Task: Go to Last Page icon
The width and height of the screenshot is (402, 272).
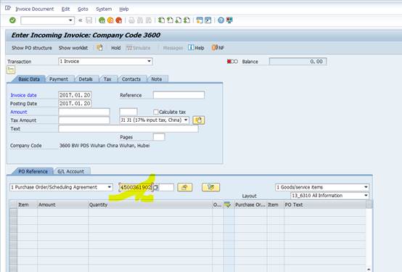Action: (x=186, y=20)
